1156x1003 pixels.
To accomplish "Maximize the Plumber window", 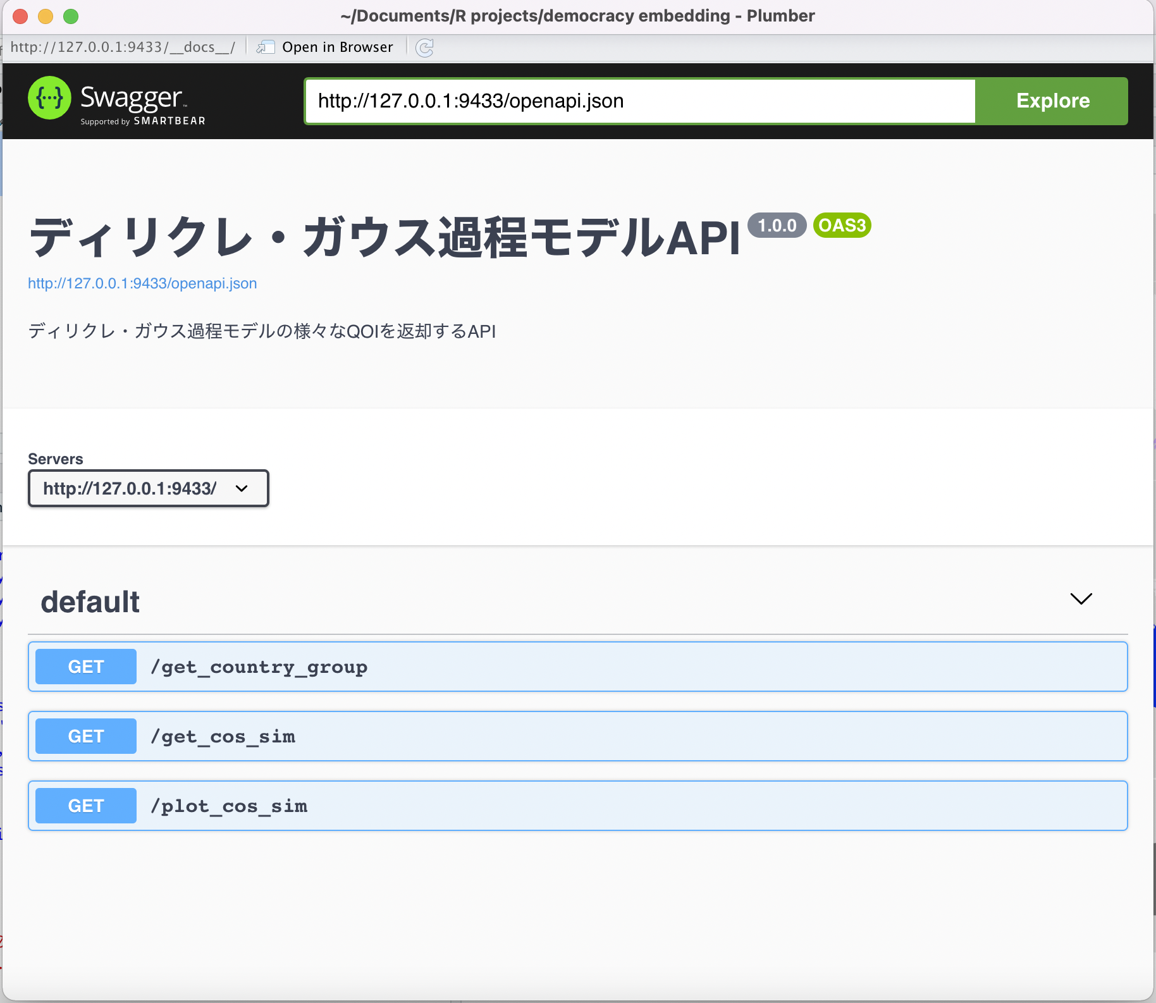I will (71, 16).
